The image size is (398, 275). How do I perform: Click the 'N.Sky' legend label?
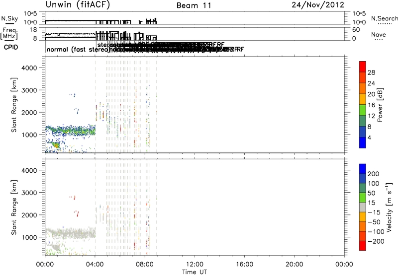[x=9, y=18]
